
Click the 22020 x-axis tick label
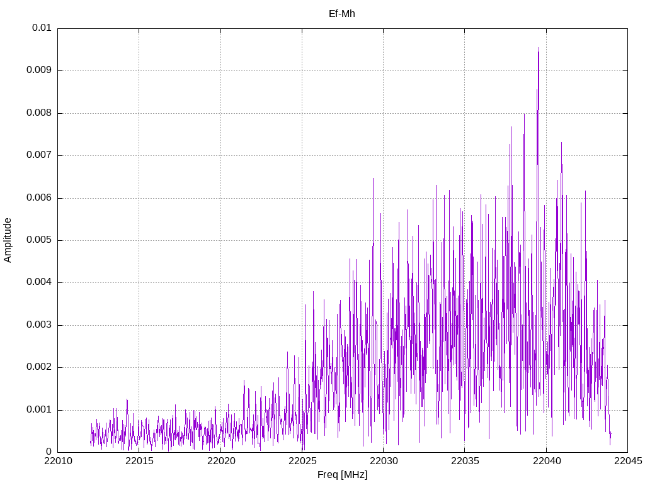pyautogui.click(x=220, y=462)
